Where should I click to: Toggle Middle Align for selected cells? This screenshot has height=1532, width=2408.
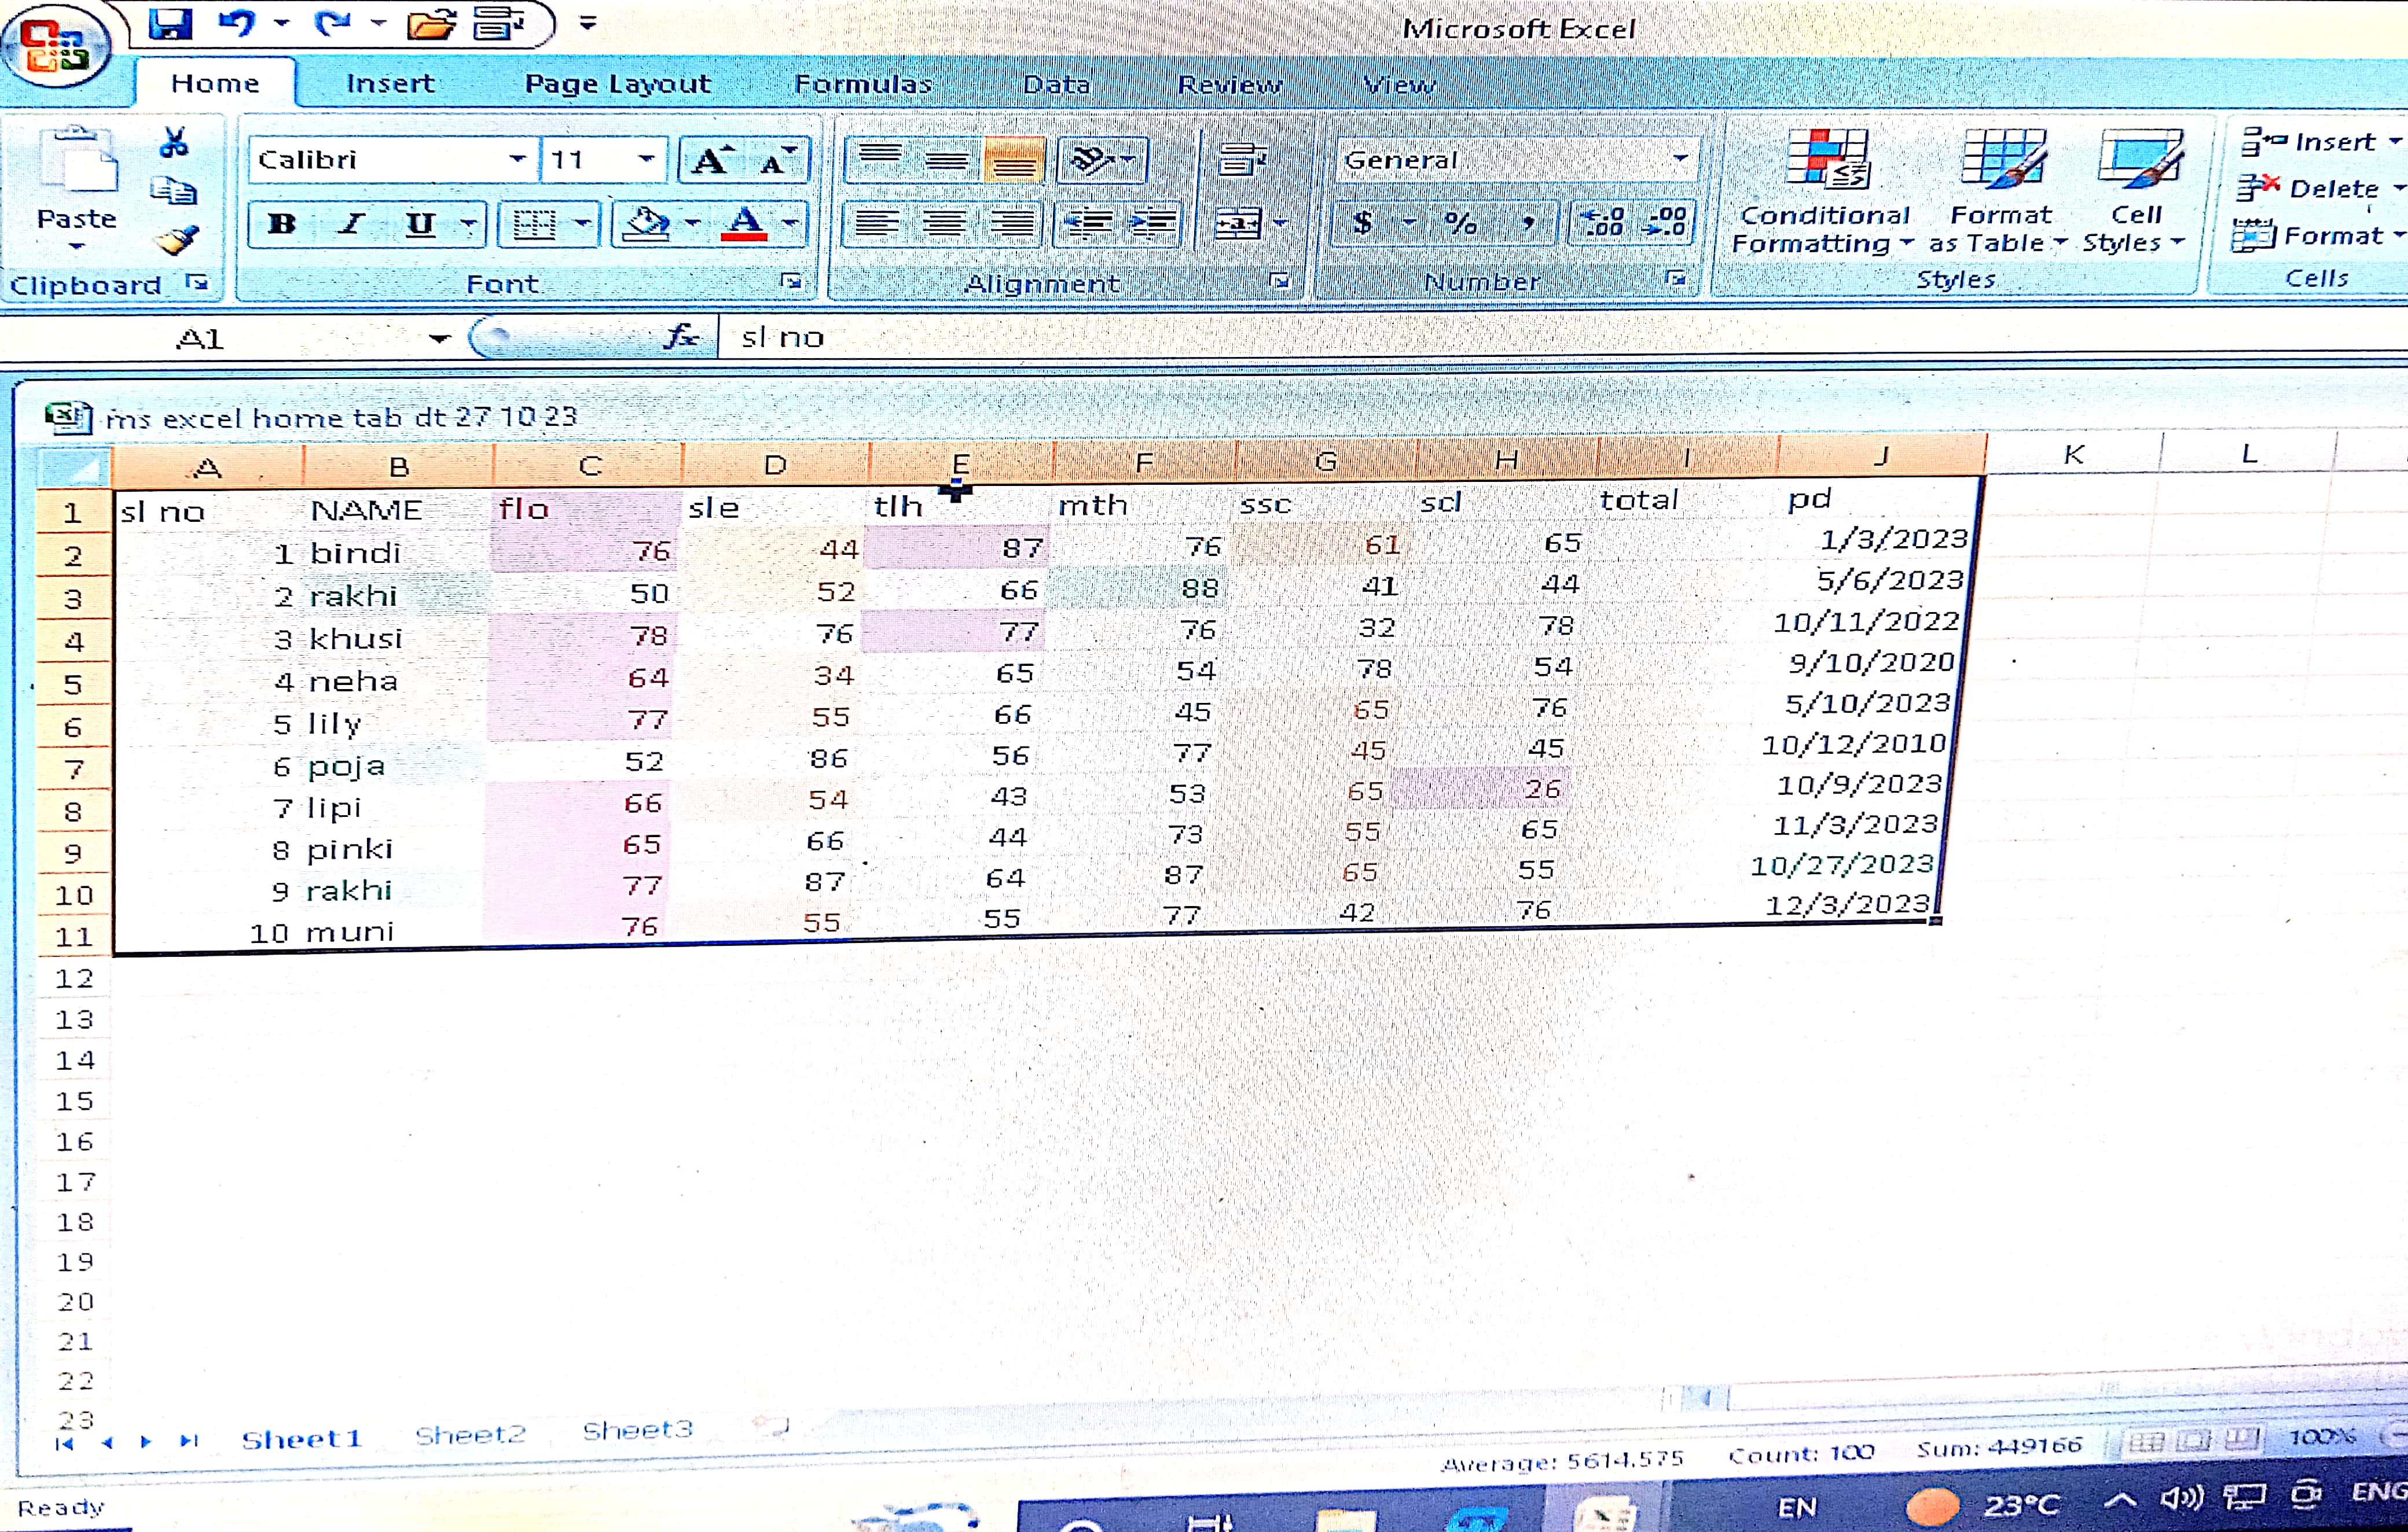coord(946,160)
